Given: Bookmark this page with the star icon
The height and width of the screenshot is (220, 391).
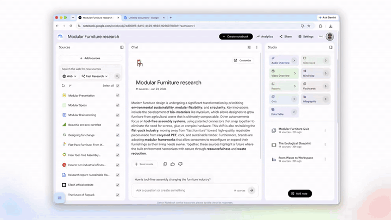Looking at the screenshot, I should pyautogui.click(x=308, y=26).
